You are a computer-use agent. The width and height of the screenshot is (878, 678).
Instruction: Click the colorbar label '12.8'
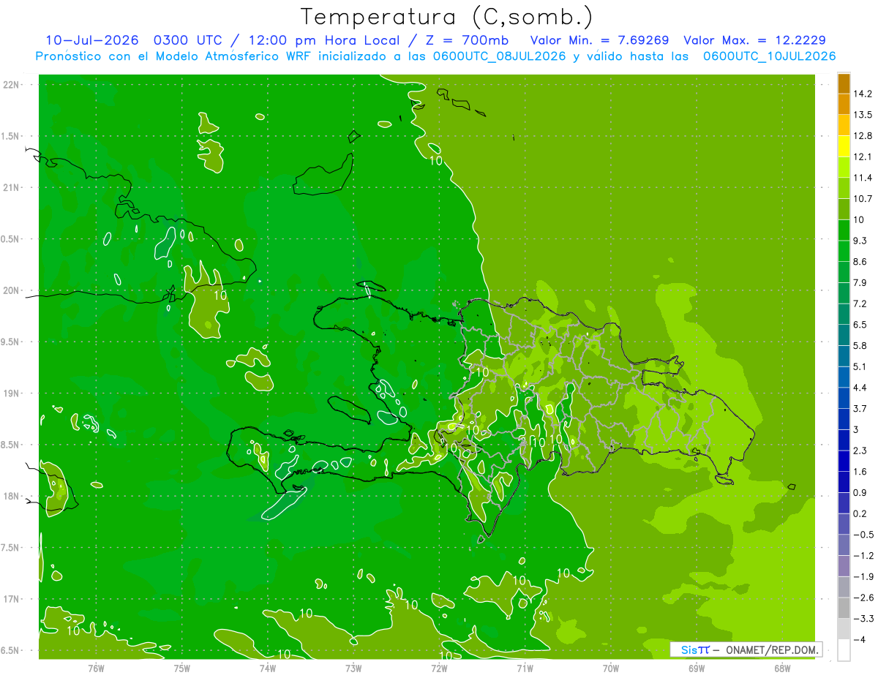pyautogui.click(x=863, y=136)
